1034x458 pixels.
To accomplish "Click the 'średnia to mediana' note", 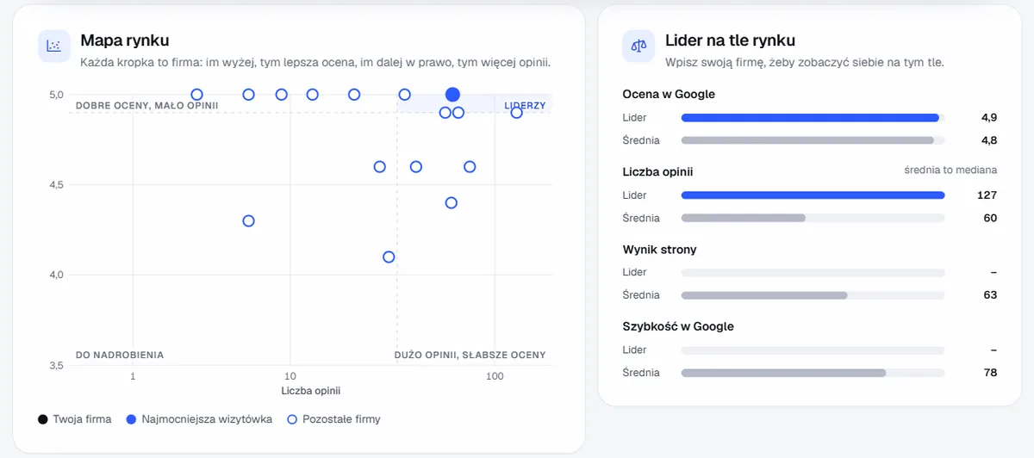I will (950, 170).
